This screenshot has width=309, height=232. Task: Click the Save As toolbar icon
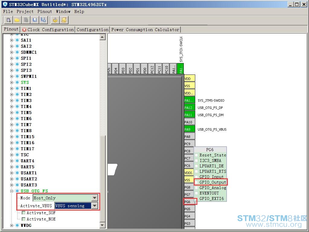(43, 20)
